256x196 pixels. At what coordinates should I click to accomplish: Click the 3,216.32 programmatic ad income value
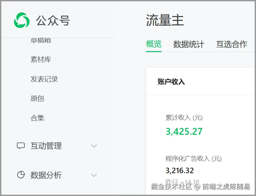180,171
